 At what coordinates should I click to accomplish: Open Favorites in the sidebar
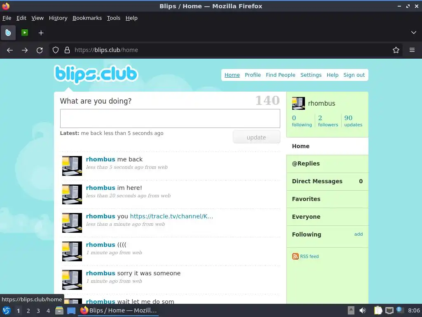(x=327, y=199)
